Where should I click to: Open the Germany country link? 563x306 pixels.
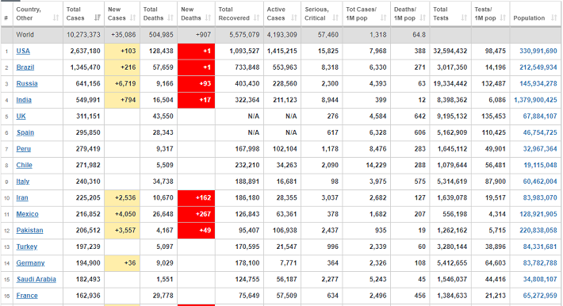tap(30, 263)
